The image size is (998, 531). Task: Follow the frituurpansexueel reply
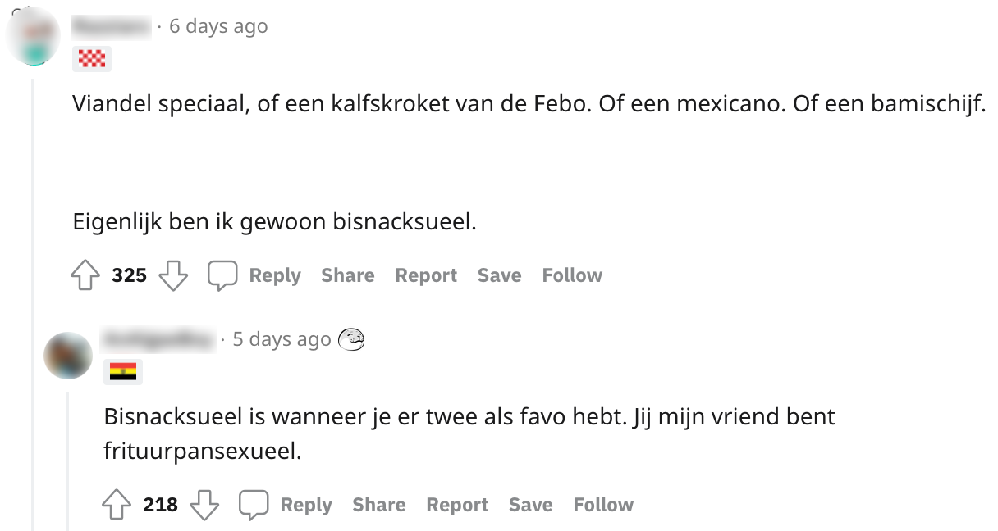coord(603,505)
